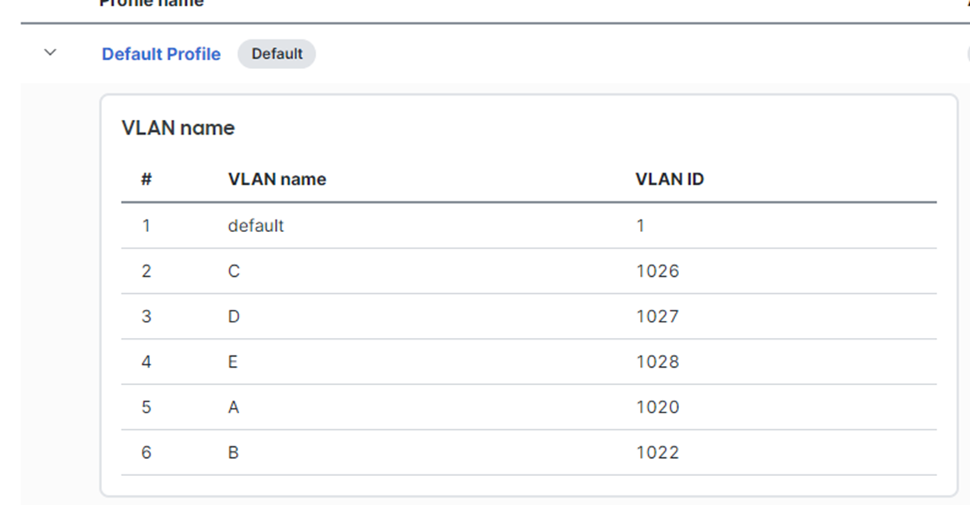Viewport: 970px width, 505px height.
Task: Click the partially visible circular button
Action: pyautogui.click(x=968, y=53)
